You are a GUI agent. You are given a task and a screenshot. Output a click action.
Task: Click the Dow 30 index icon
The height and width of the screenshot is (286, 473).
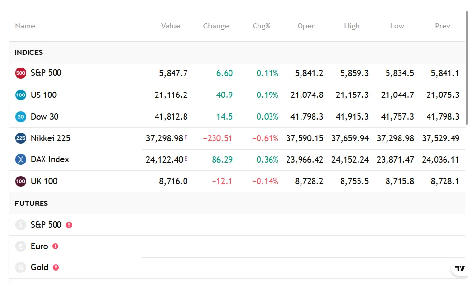[x=20, y=117]
